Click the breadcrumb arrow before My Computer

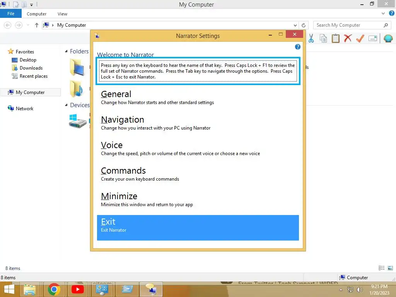coord(53,25)
